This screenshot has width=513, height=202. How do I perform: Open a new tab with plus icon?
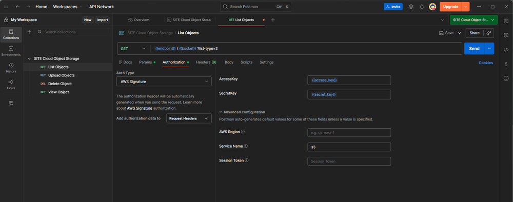tap(273, 20)
